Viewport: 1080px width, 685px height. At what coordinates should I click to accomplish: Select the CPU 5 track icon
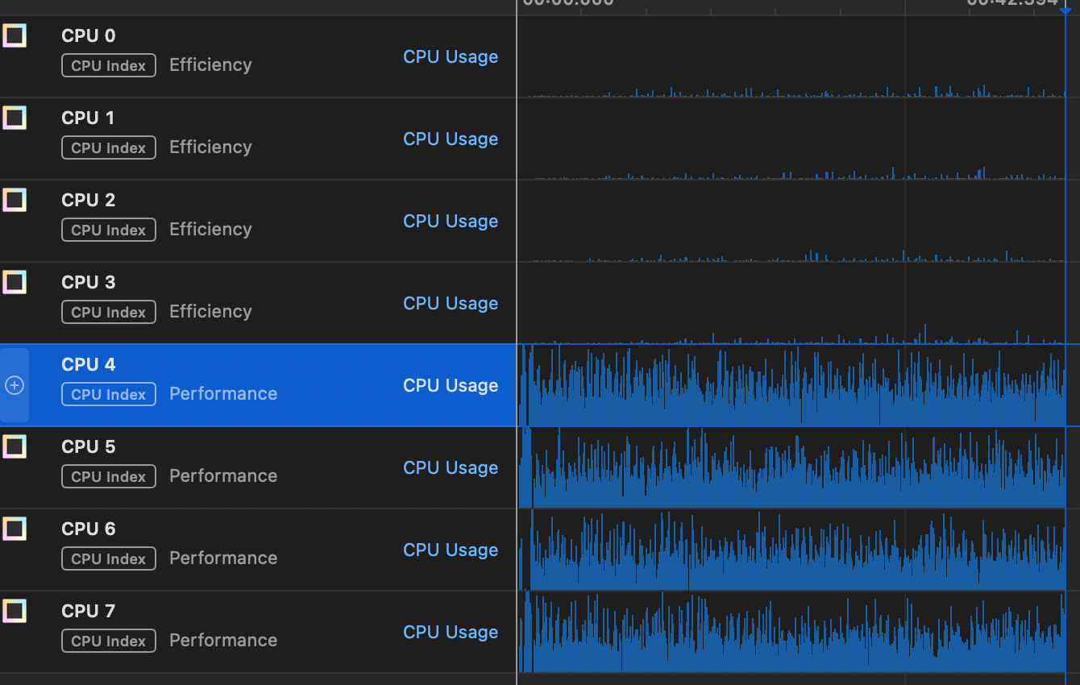15,446
